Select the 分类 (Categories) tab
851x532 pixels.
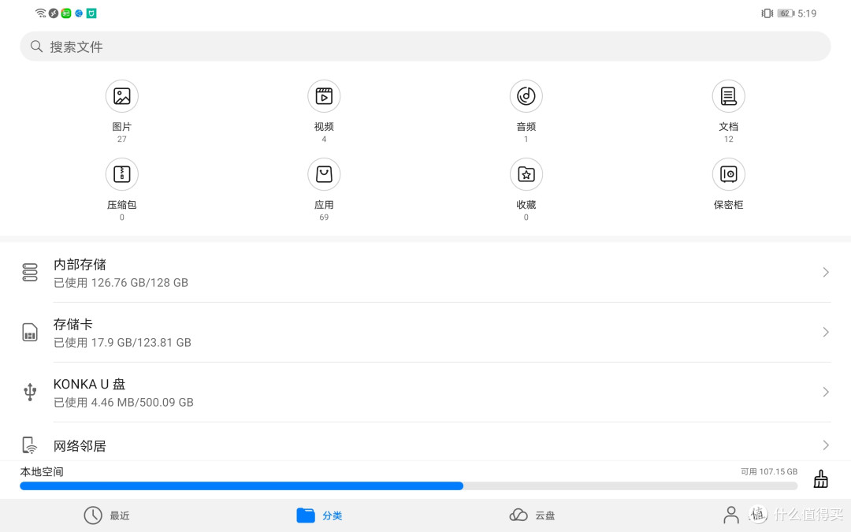pos(320,515)
